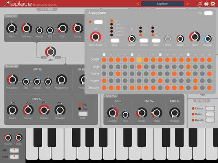Screen dimensions: 218x163
Task: Enable Staccato on step 9
Action: point(160,88)
